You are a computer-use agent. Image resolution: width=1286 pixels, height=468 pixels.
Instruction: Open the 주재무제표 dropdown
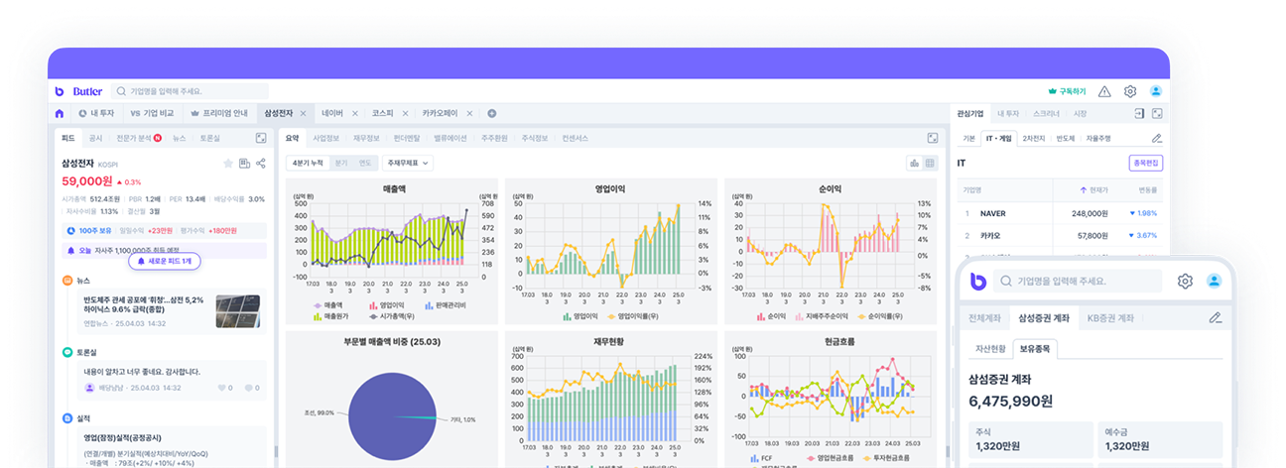click(408, 163)
